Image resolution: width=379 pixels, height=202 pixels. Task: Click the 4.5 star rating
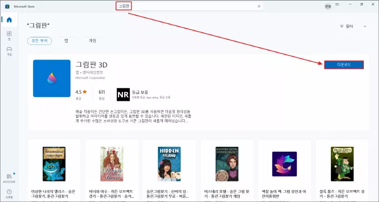click(81, 92)
